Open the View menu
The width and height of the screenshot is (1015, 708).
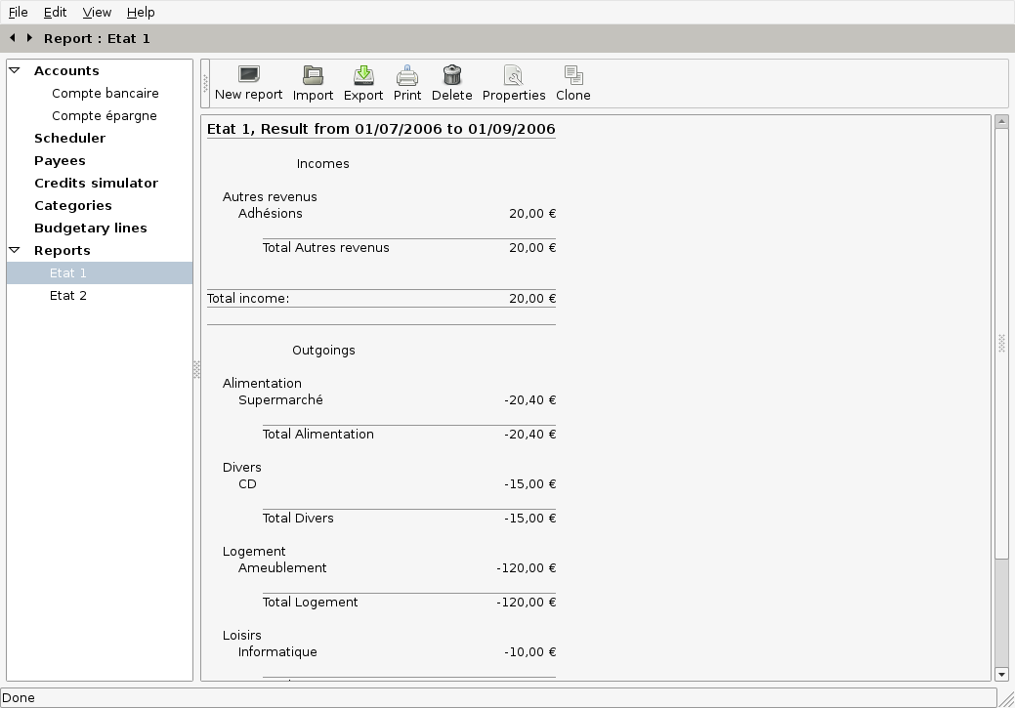coord(97,13)
